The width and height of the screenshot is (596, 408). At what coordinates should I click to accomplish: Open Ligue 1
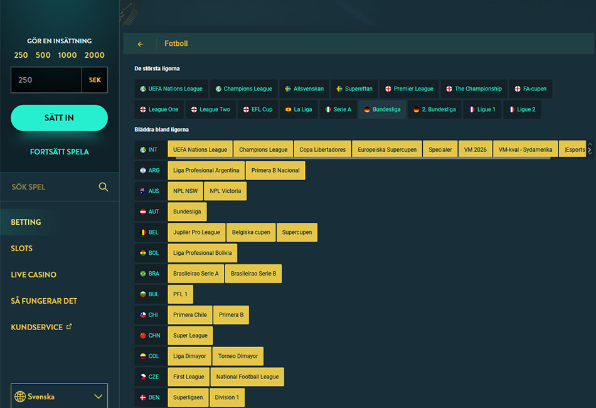click(x=482, y=109)
